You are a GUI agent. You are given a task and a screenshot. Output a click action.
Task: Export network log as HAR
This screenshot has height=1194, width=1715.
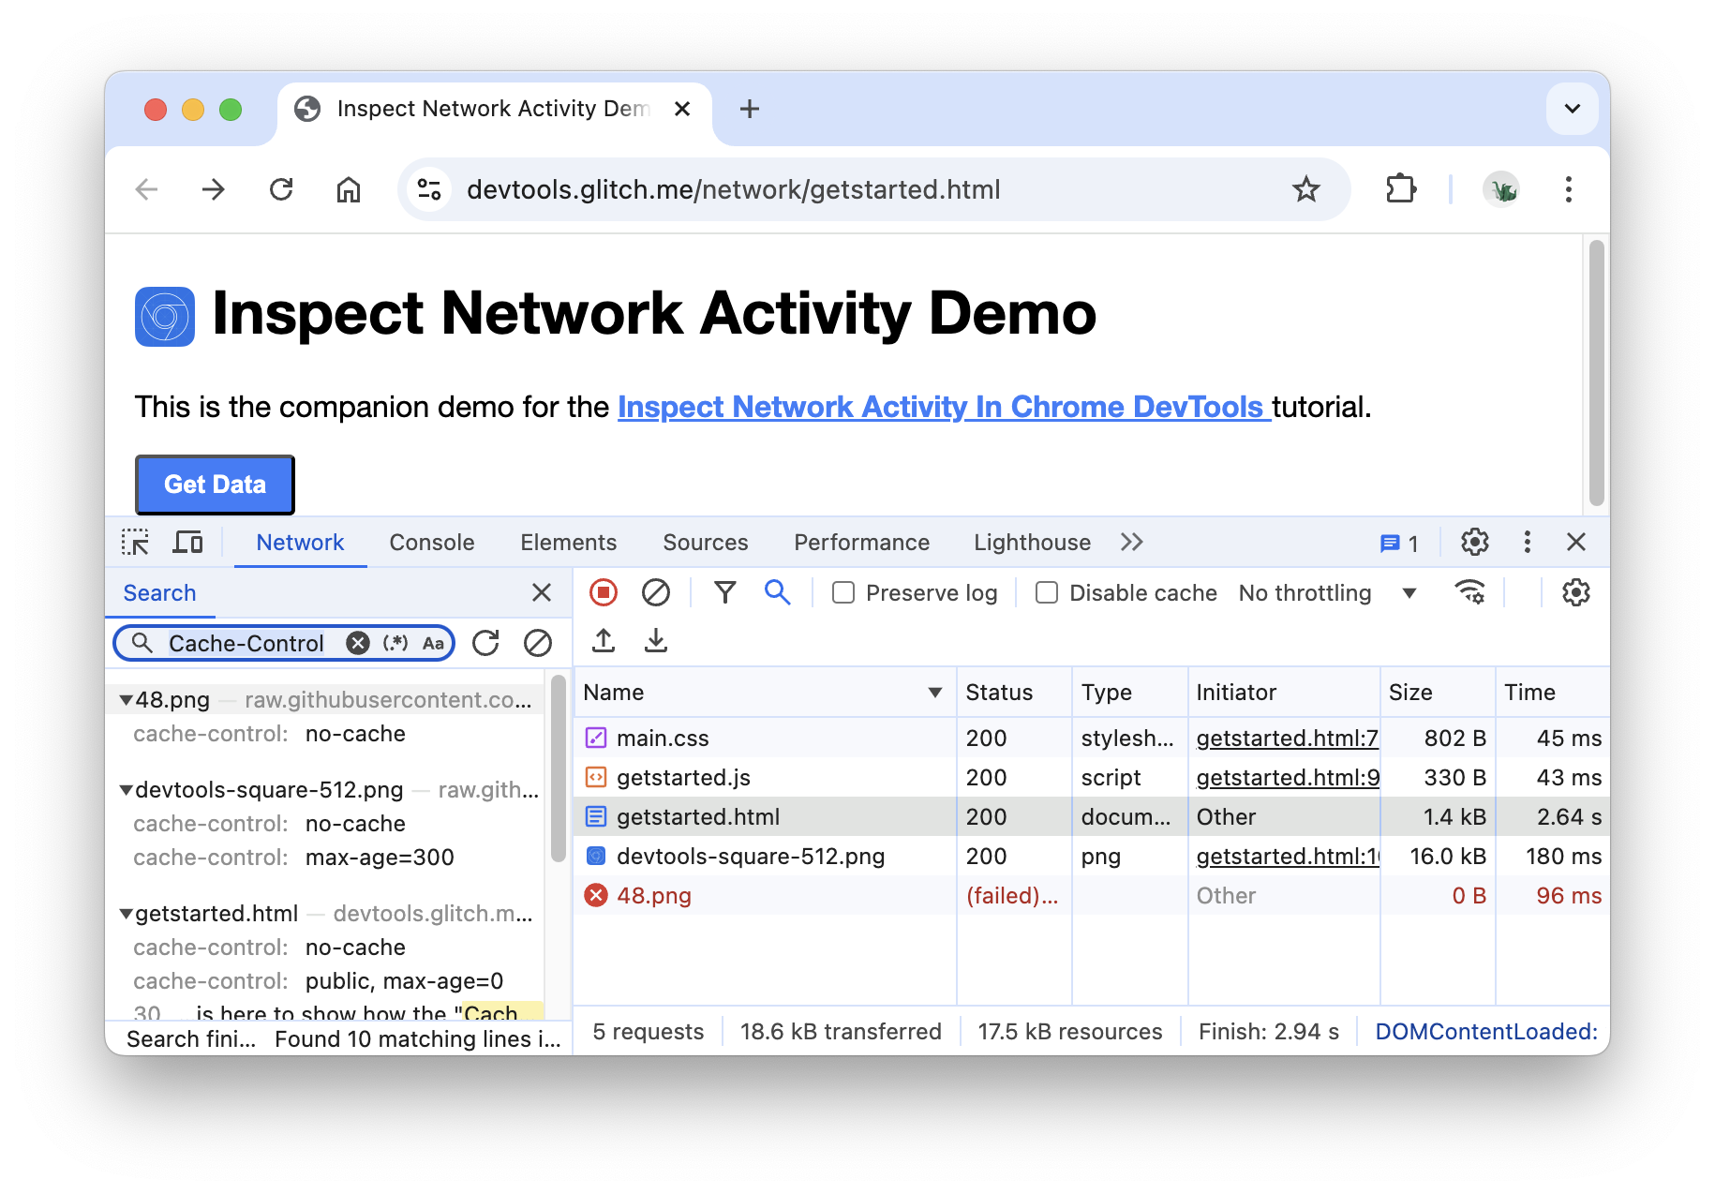(655, 641)
